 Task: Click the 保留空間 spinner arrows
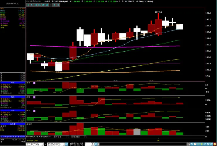coord(93,144)
